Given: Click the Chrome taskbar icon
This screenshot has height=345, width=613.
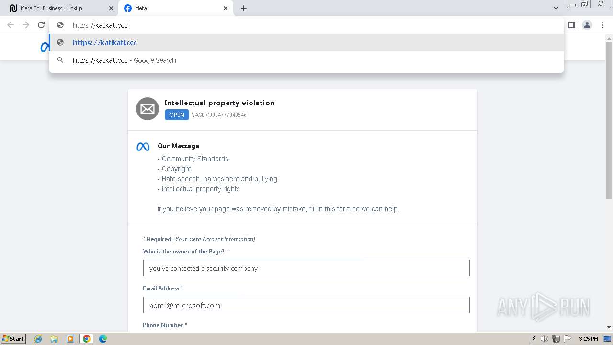Looking at the screenshot, I should pos(87,339).
